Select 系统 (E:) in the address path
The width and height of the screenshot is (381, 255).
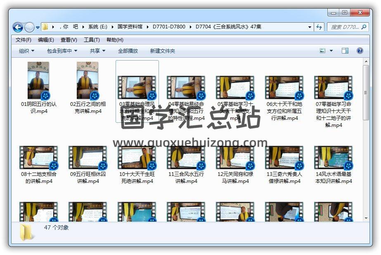(98, 27)
